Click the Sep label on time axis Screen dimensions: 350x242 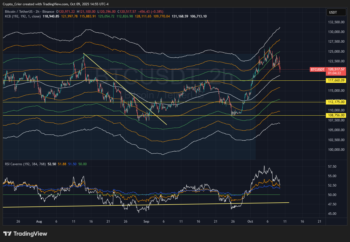click(147, 222)
